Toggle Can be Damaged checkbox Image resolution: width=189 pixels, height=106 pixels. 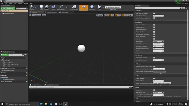coord(154,79)
